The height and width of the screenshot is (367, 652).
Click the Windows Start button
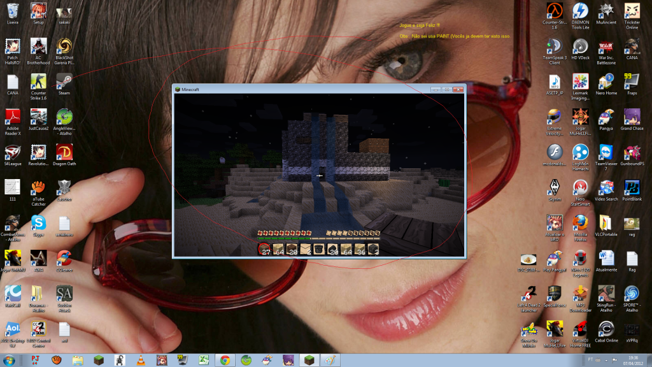click(8, 359)
